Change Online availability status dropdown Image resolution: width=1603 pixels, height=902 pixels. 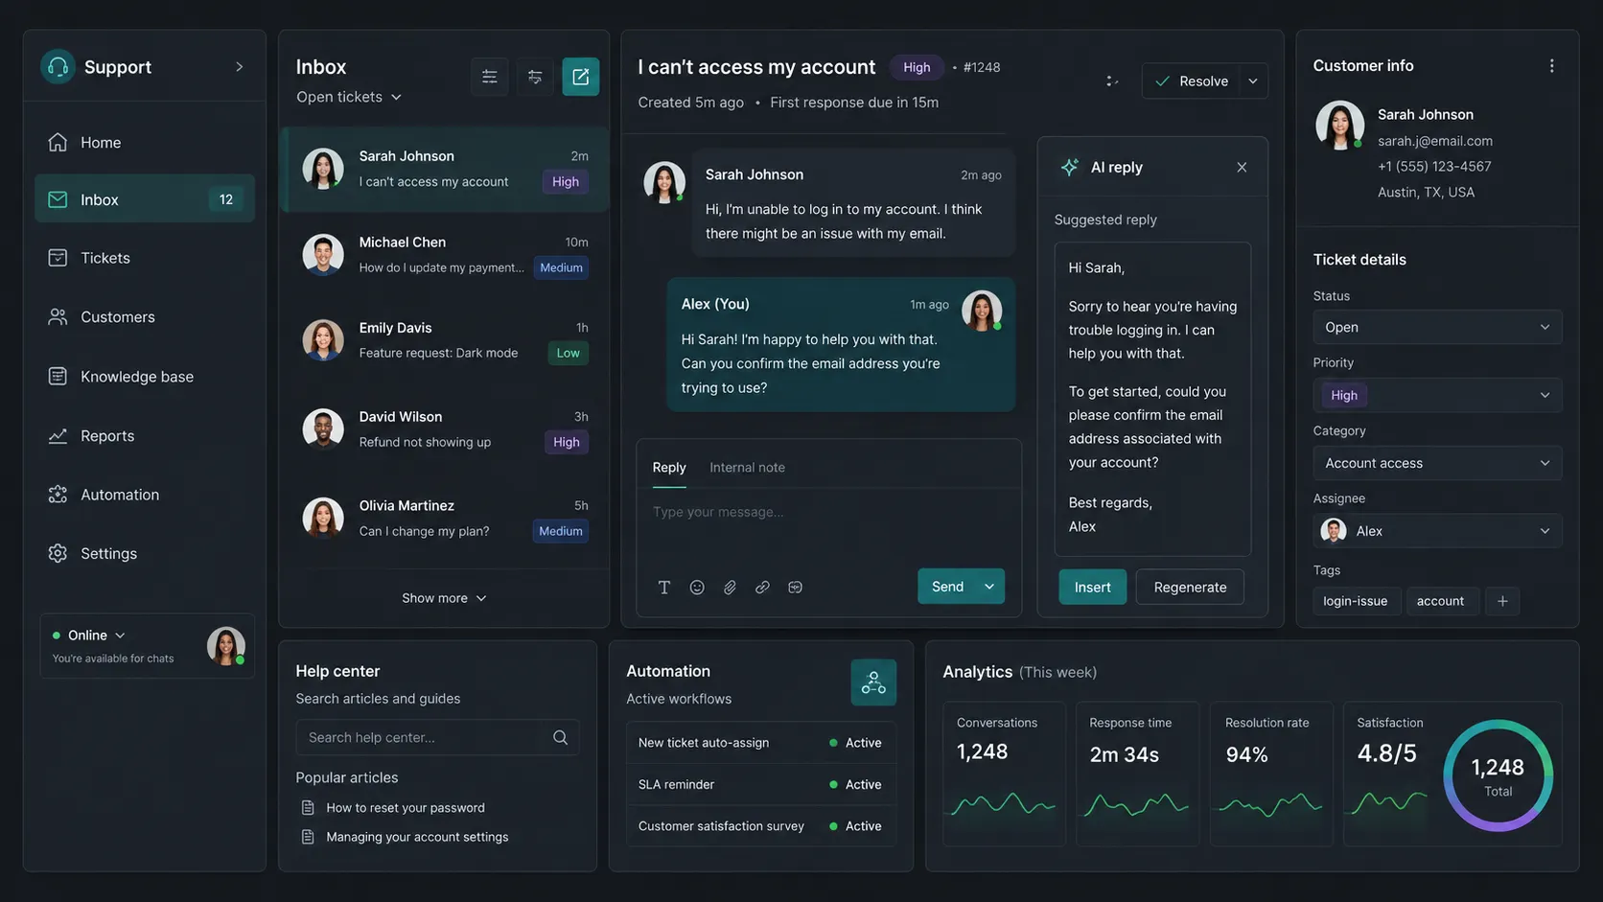coord(89,636)
